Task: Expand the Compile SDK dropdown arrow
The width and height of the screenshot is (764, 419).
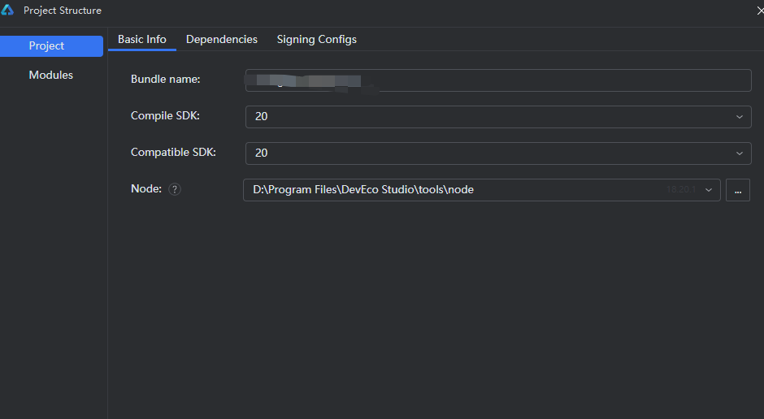Action: tap(739, 117)
